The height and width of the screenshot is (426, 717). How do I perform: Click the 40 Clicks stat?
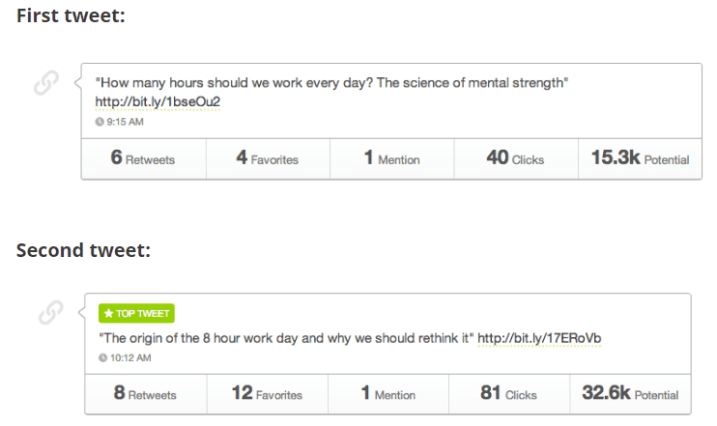click(516, 158)
